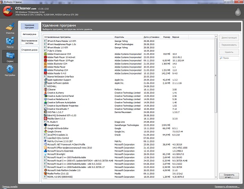
Task: Select LizardTech DjVu Control row
Action: pyautogui.click(x=115, y=138)
